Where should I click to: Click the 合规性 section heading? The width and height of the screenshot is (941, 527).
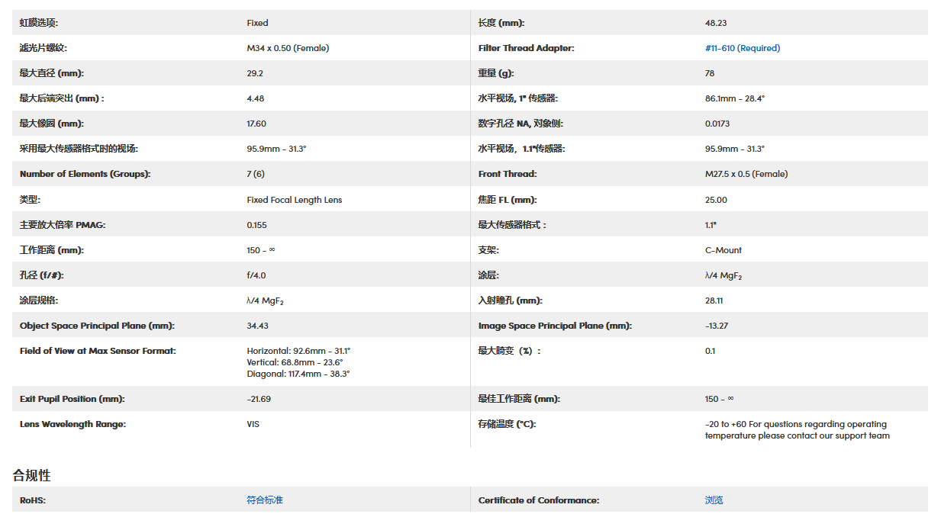point(31,475)
